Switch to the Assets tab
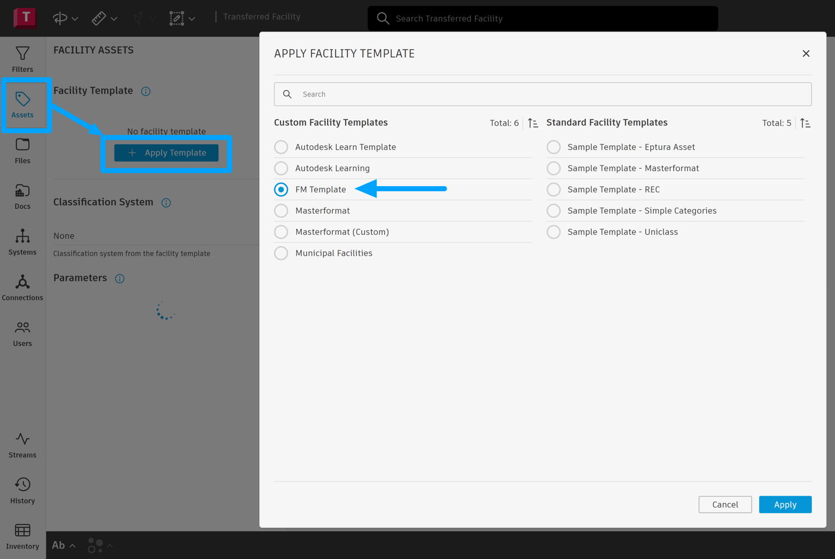 tap(22, 105)
